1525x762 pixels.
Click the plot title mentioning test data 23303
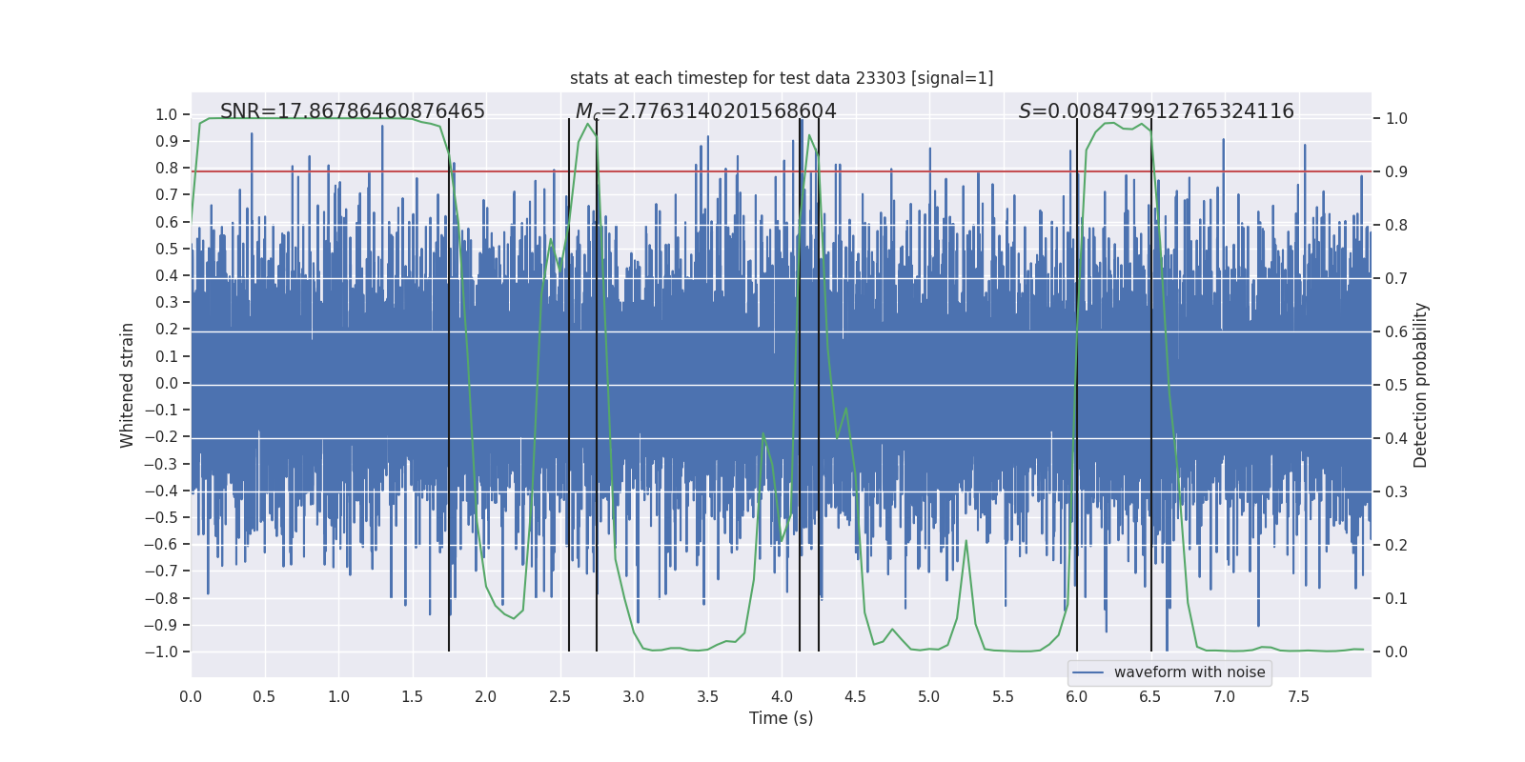(782, 78)
